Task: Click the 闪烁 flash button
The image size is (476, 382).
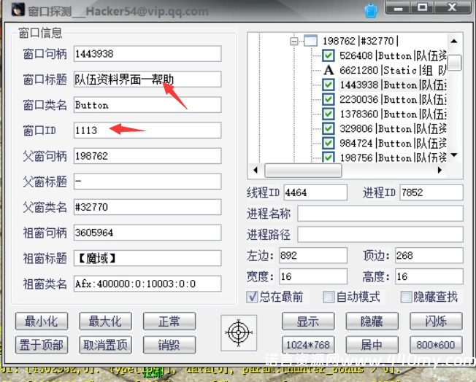Action: tap(437, 321)
